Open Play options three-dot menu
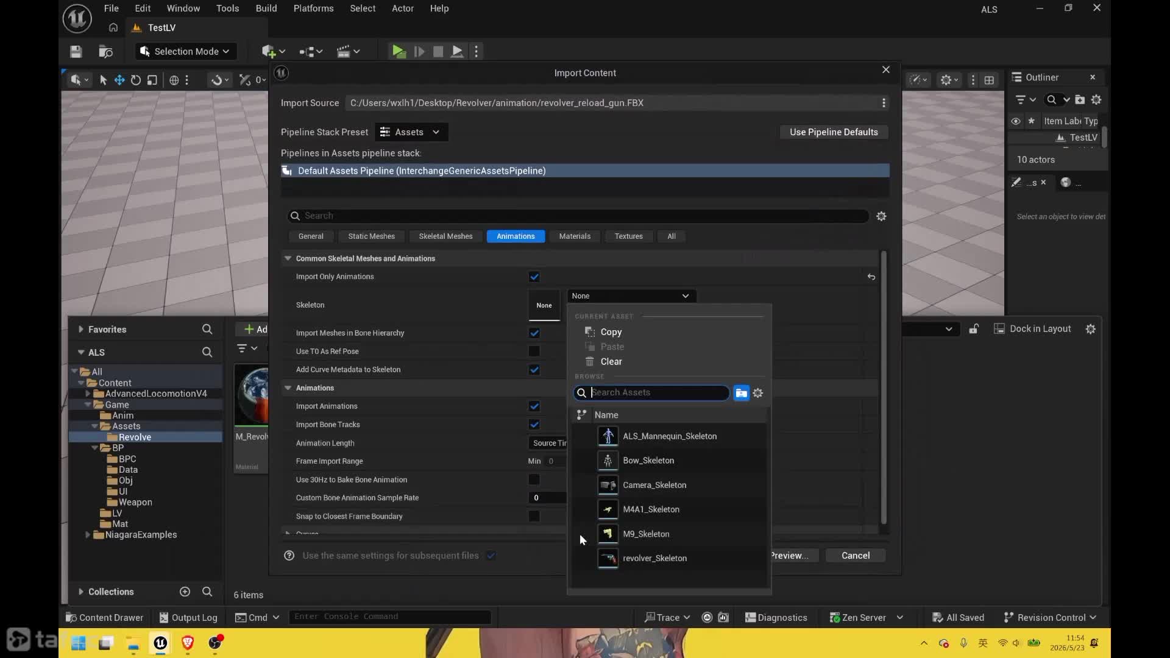Image resolution: width=1170 pixels, height=658 pixels. [x=477, y=52]
